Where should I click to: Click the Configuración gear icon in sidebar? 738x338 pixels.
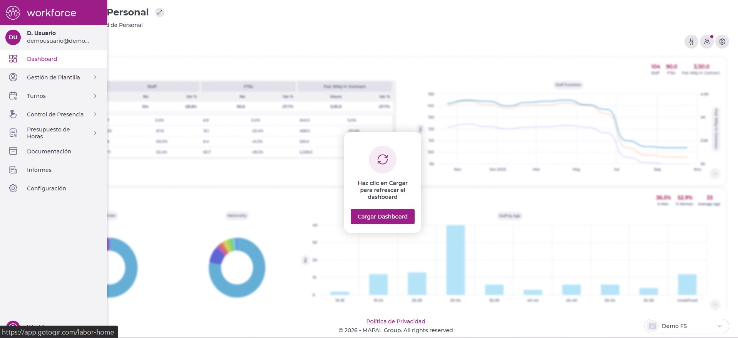[x=13, y=188]
